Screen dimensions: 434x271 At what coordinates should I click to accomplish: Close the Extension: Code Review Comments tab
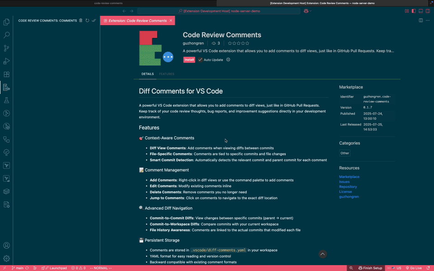pyautogui.click(x=171, y=20)
